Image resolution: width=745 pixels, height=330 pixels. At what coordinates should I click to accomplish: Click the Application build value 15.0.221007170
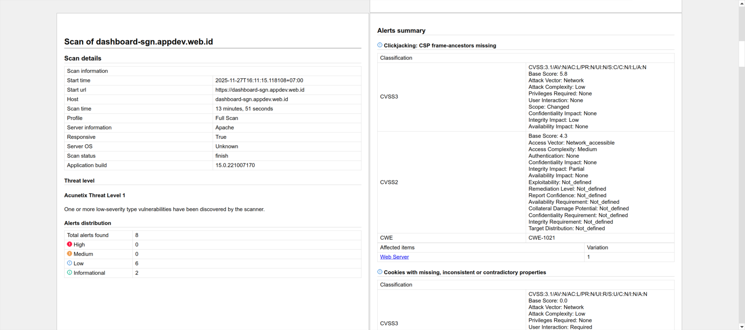point(235,165)
